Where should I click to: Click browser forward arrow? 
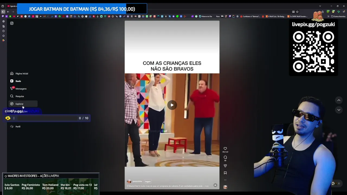[13, 12]
